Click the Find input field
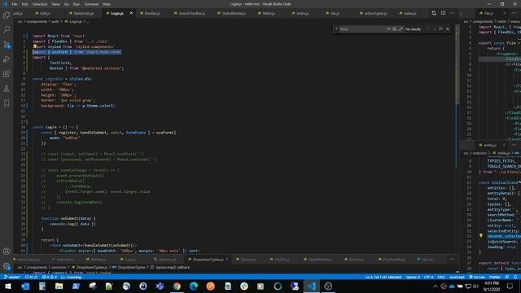The width and height of the screenshot is (521, 293). pyautogui.click(x=362, y=29)
